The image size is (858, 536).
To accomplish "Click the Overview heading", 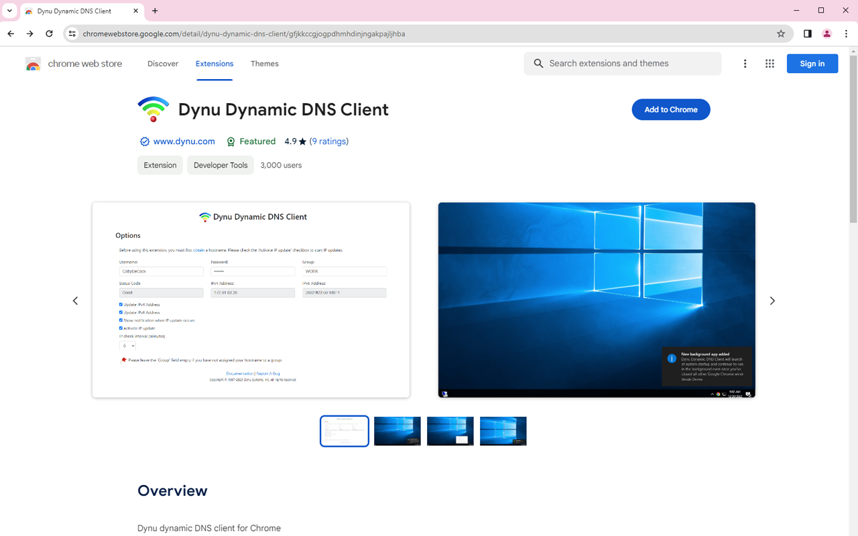I will [x=172, y=490].
